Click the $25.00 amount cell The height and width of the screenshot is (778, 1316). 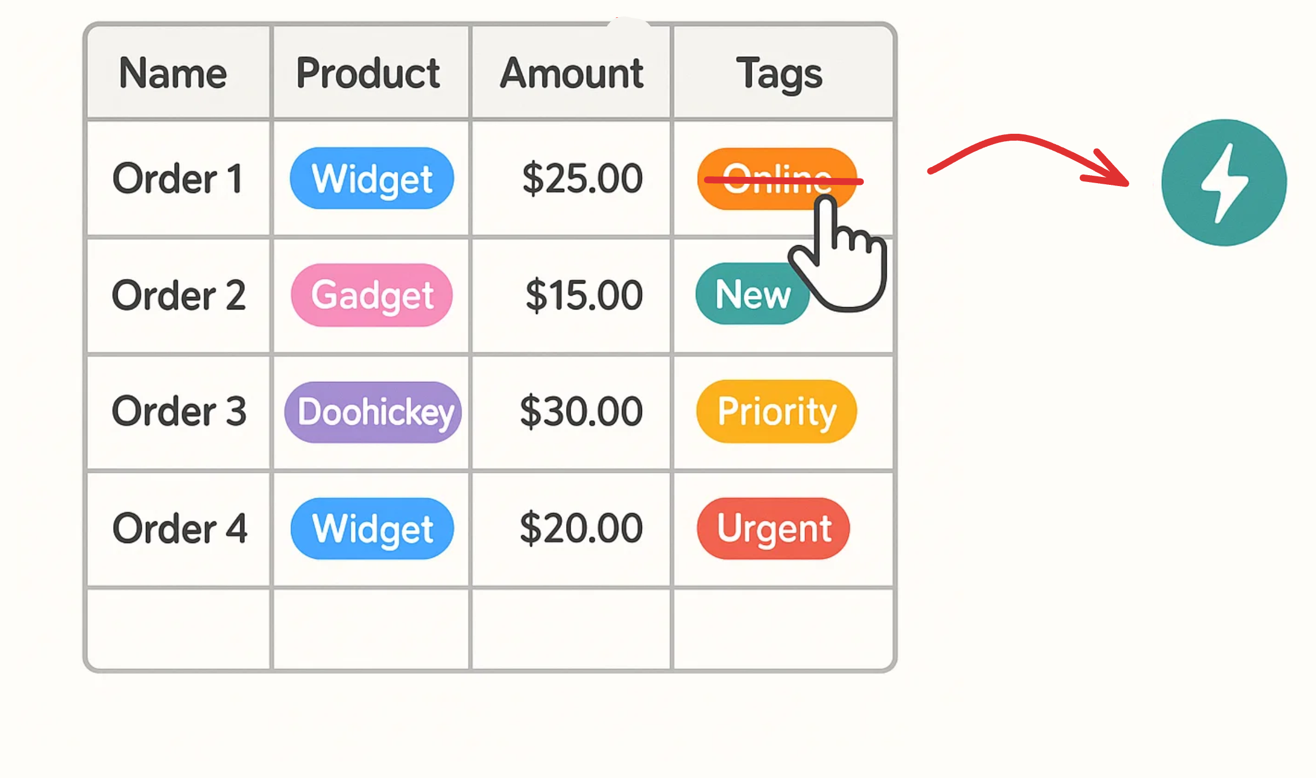(582, 179)
